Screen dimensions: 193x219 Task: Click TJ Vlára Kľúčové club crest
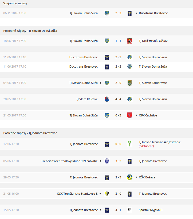coord(107,99)
